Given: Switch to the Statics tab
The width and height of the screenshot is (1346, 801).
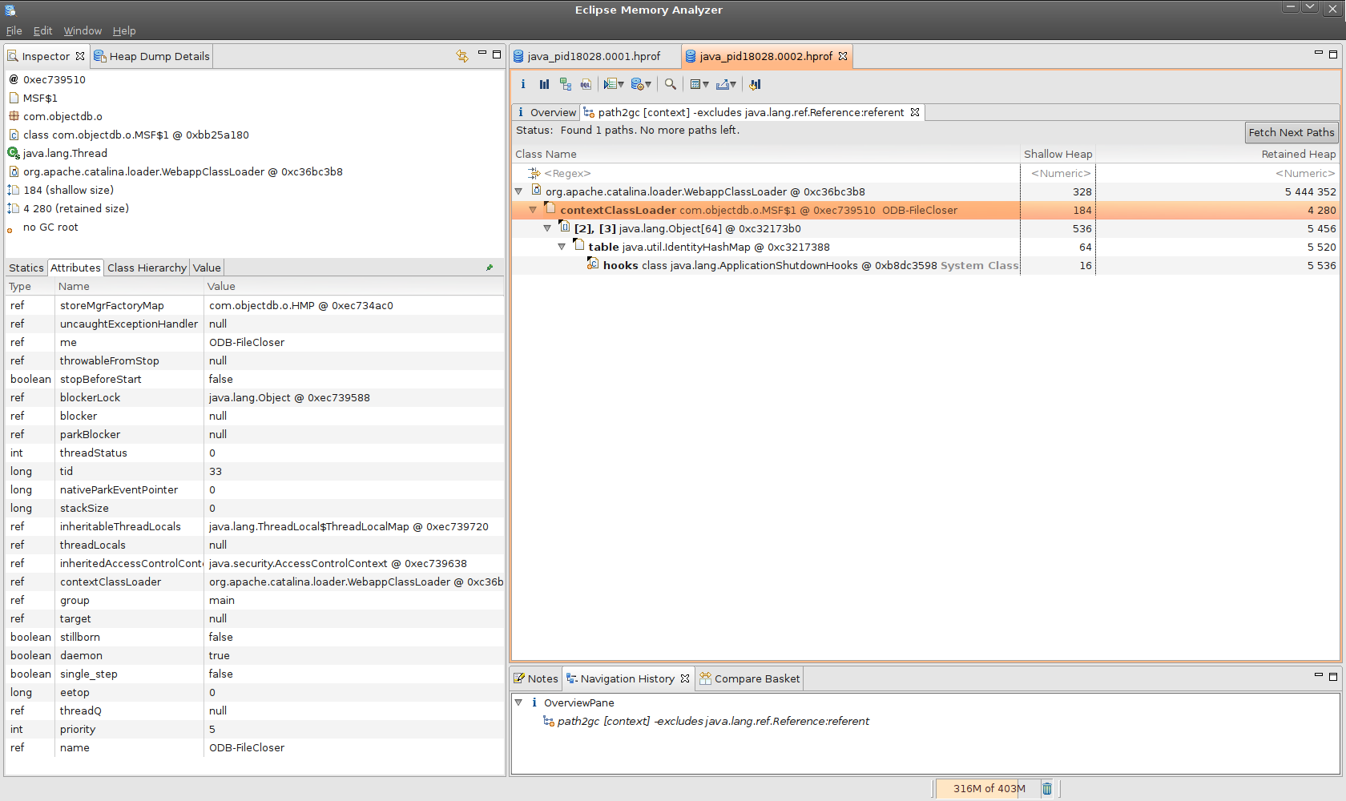Looking at the screenshot, I should pyautogui.click(x=26, y=268).
